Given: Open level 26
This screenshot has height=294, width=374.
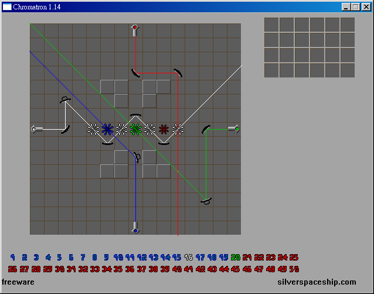Looking at the screenshot, I should [12, 269].
